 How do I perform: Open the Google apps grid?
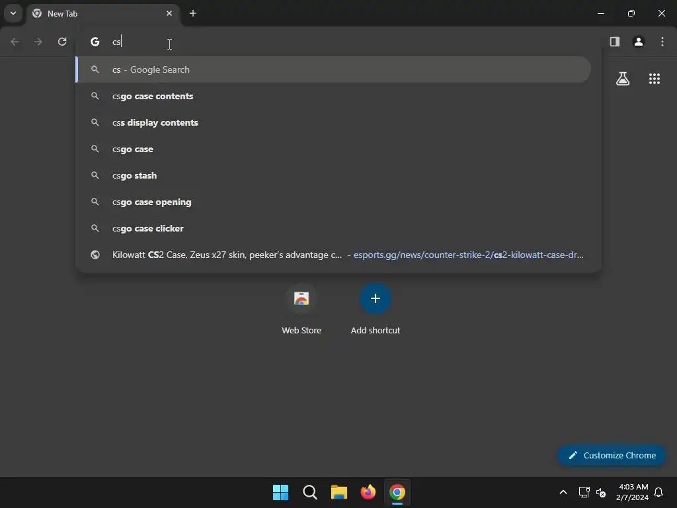(655, 79)
